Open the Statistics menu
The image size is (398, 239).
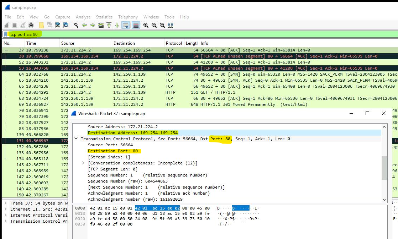point(104,17)
